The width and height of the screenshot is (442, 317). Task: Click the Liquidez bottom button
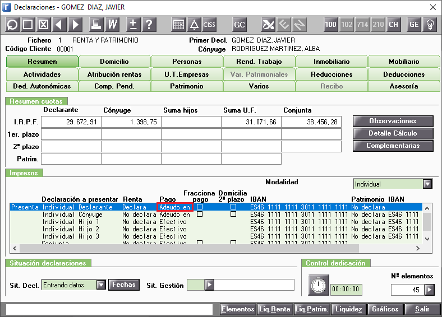349,309
